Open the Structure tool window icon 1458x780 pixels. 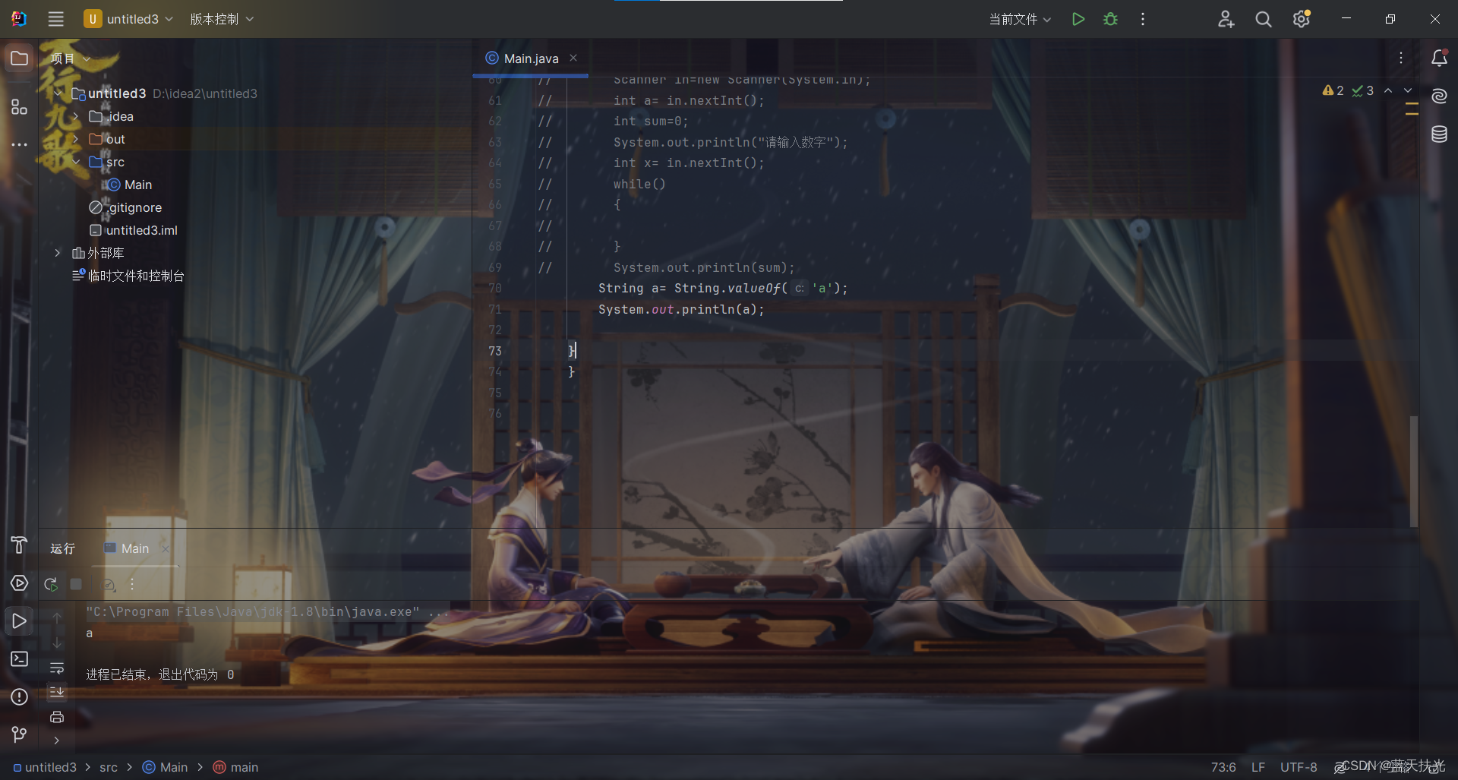point(19,107)
